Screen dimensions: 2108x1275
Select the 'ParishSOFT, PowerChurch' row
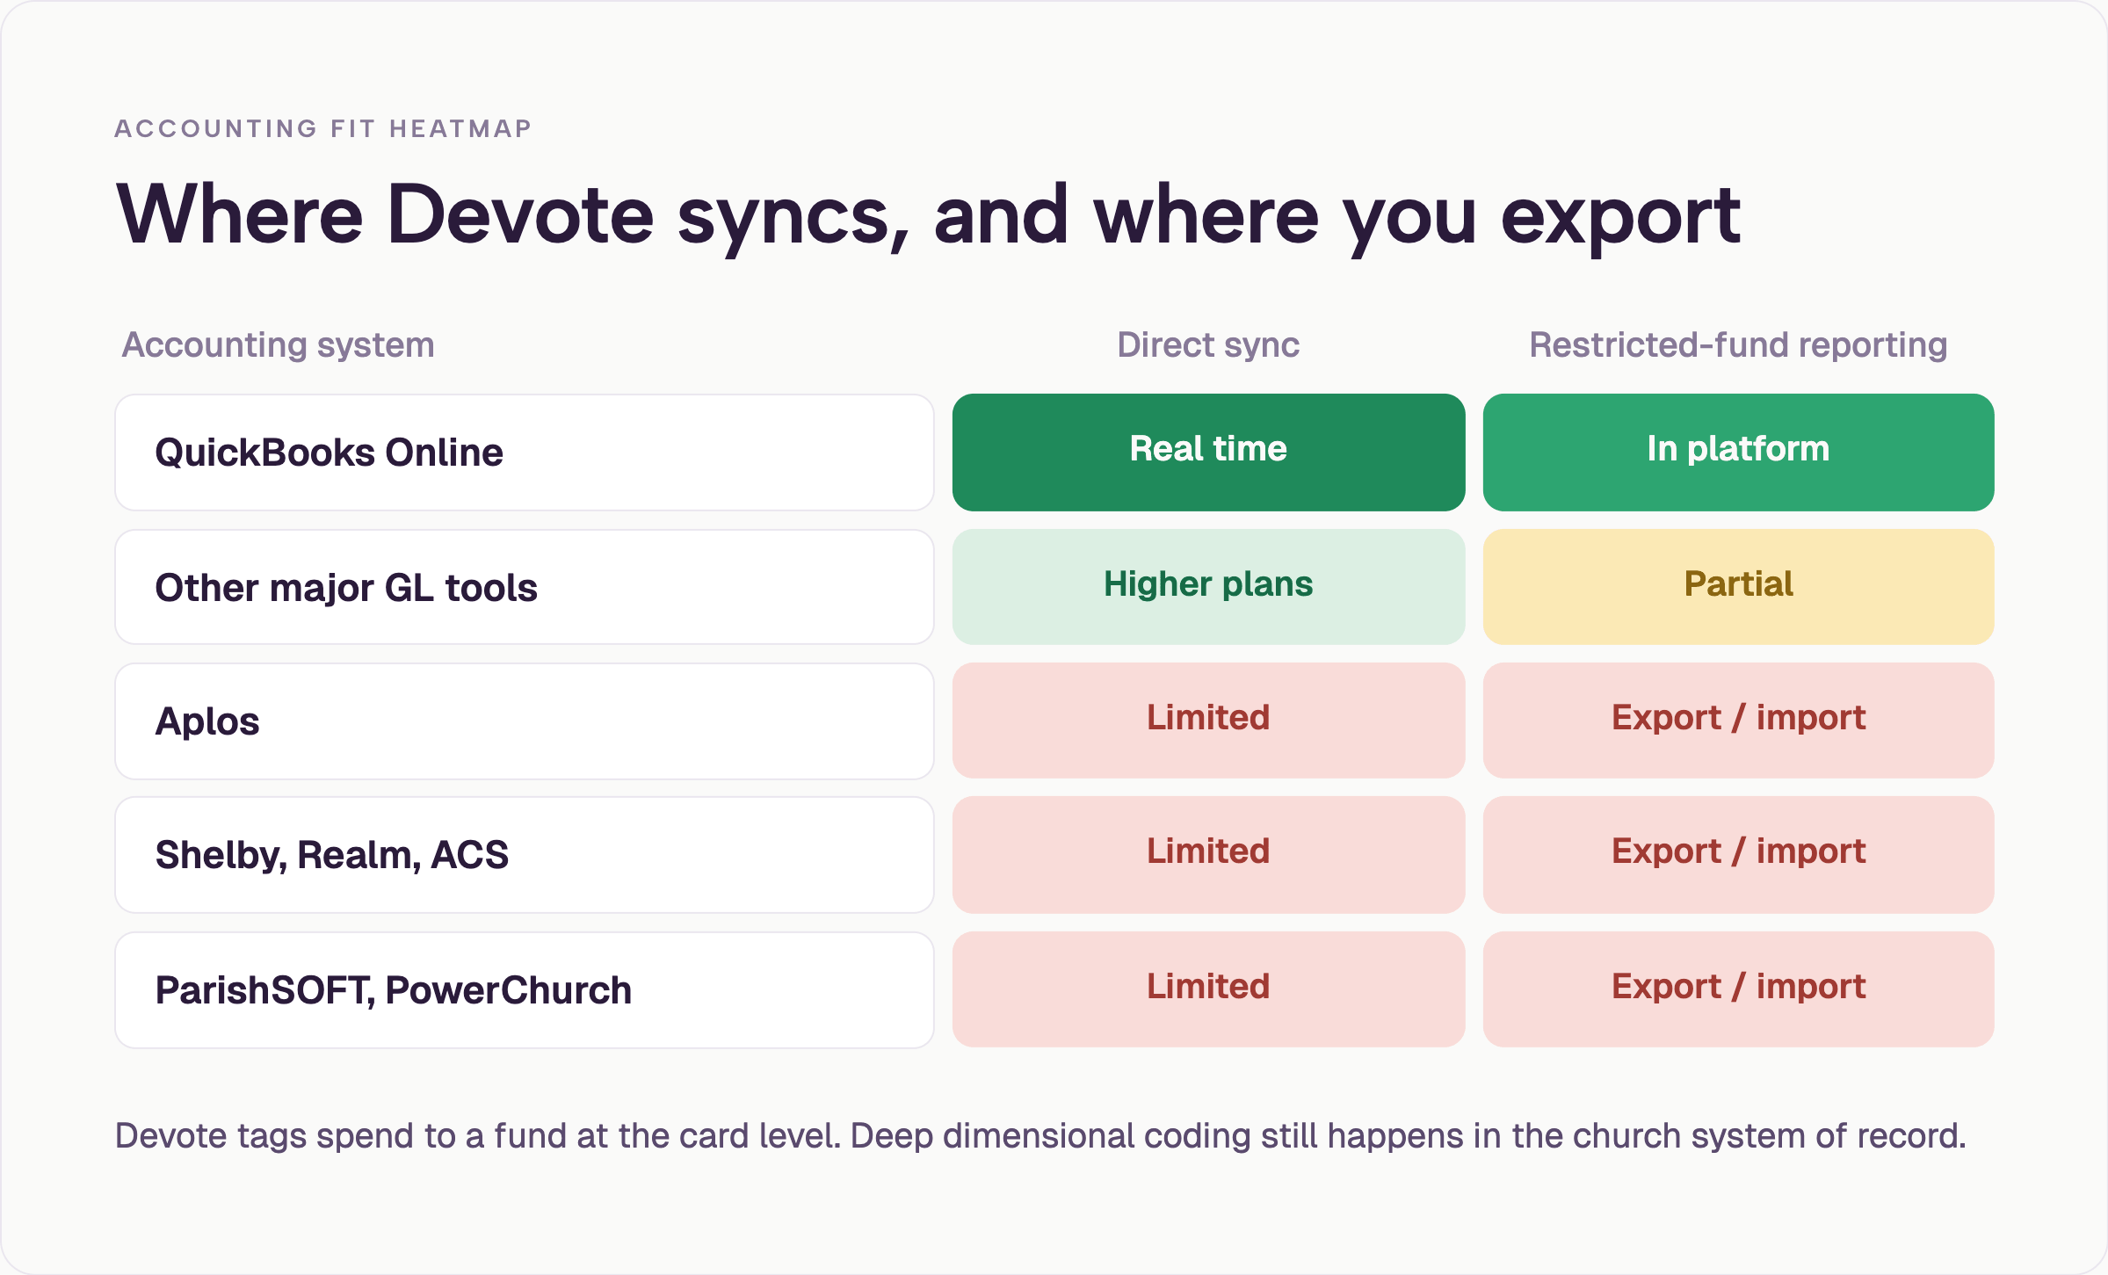click(x=525, y=990)
